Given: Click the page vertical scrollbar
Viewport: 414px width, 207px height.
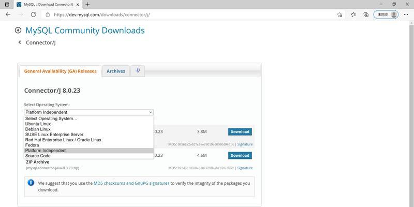Looking at the screenshot, I should pos(411,113).
